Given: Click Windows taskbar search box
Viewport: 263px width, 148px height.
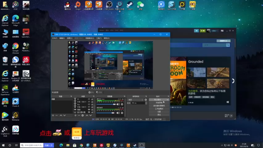Looking at the screenshot, I should click(x=32, y=145).
